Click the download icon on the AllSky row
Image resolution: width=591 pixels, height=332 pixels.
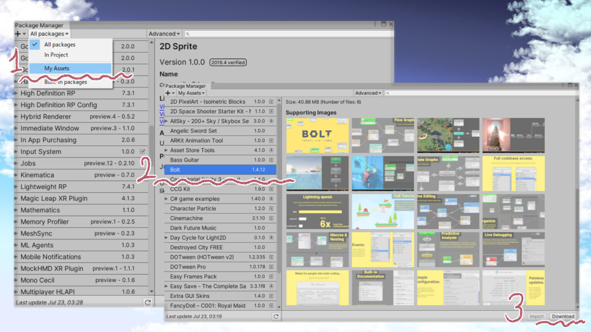pos(271,121)
